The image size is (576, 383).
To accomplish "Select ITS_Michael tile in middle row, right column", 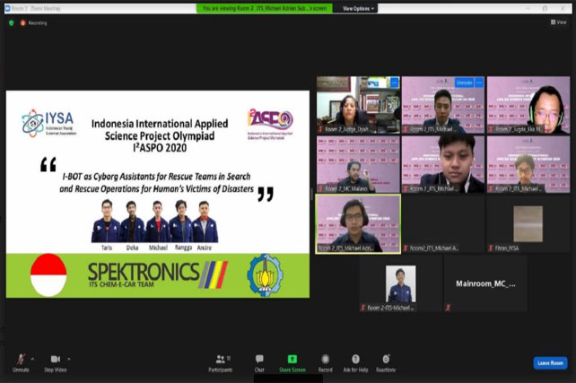I will (528, 164).
